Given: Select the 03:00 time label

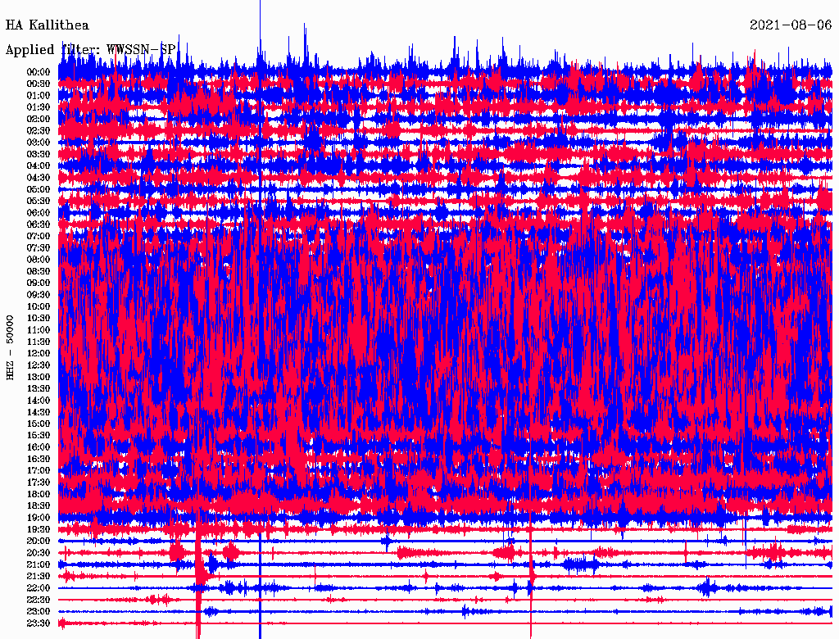Looking at the screenshot, I should tap(38, 143).
